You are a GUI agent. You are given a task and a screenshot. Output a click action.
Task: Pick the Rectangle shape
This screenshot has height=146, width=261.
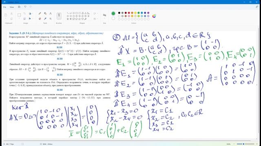coord(77,13)
